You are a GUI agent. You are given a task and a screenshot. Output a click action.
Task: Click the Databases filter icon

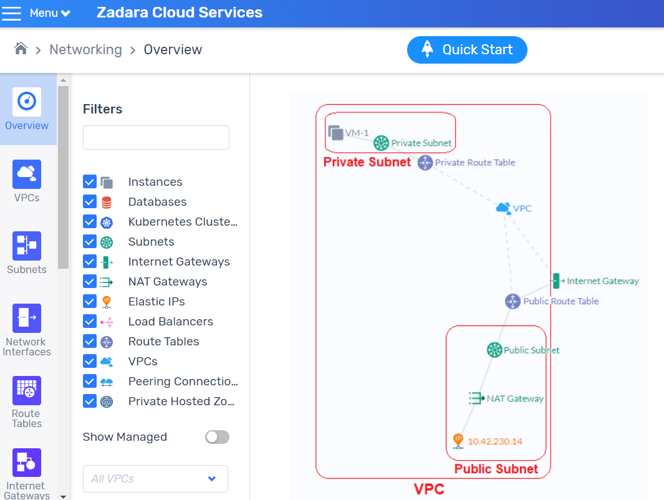[107, 202]
